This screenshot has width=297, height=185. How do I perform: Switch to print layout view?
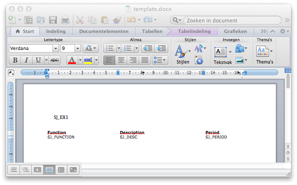[49, 170]
